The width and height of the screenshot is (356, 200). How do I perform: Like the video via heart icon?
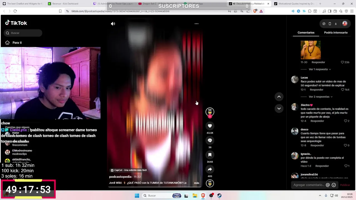pyautogui.click(x=210, y=126)
